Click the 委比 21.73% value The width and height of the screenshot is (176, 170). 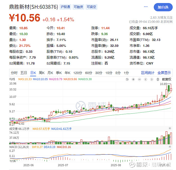point(25,46)
